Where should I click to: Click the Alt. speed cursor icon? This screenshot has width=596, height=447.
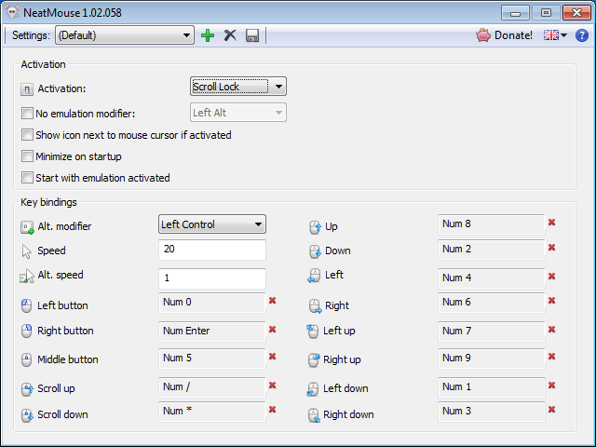click(x=27, y=277)
